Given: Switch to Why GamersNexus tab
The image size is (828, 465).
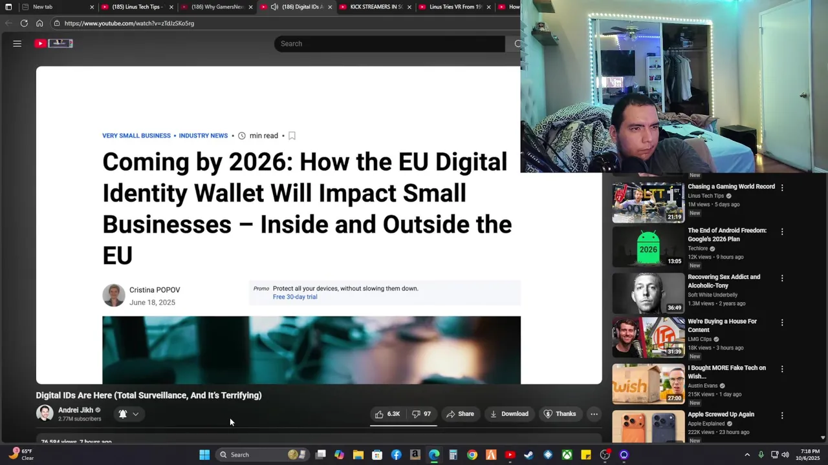Looking at the screenshot, I should tap(217, 7).
